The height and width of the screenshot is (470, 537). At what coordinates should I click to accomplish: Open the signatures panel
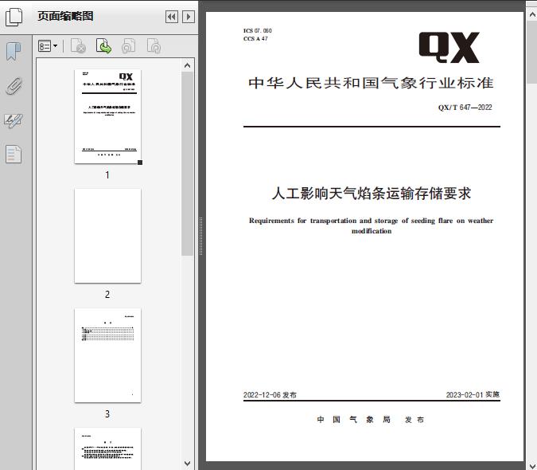pos(14,120)
